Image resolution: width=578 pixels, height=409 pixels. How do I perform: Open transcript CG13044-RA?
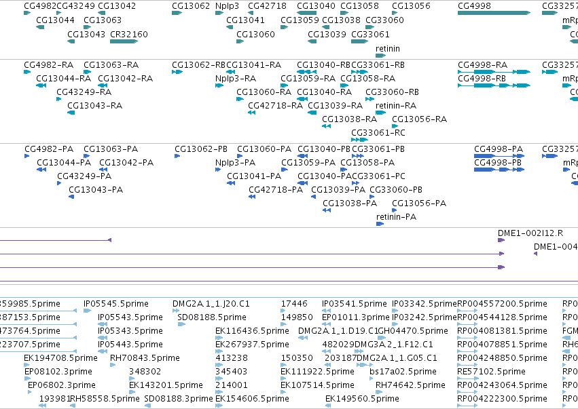tap(64, 79)
